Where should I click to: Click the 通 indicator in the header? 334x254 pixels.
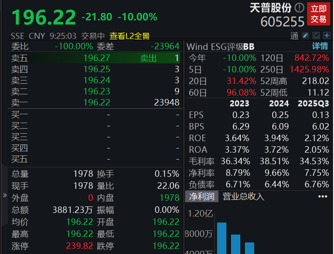click(294, 36)
